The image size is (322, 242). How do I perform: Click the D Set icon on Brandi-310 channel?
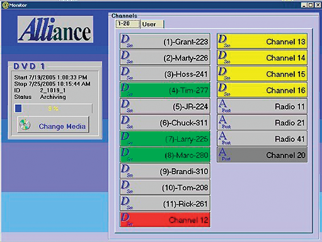tap(127, 171)
